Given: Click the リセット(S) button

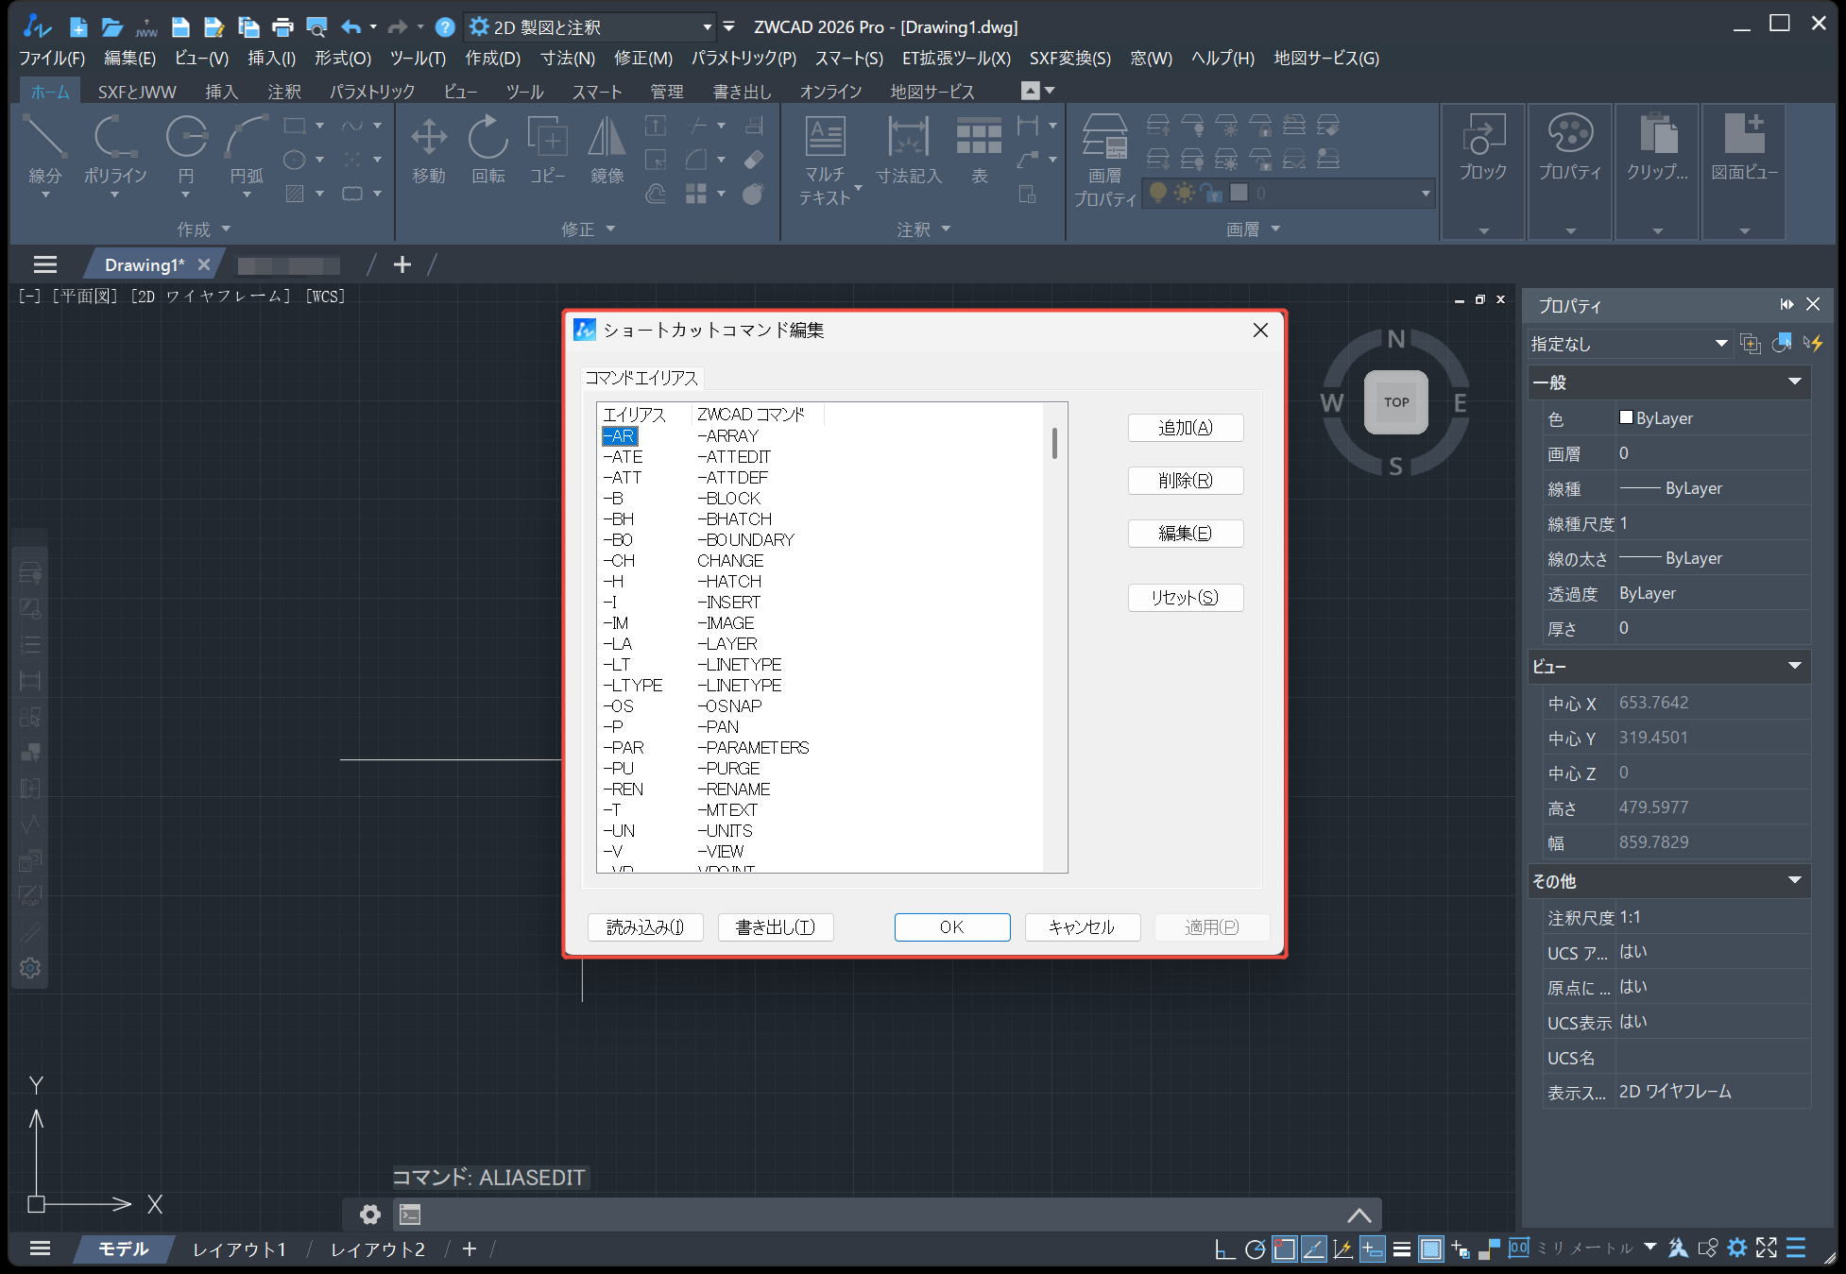Looking at the screenshot, I should pyautogui.click(x=1186, y=598).
